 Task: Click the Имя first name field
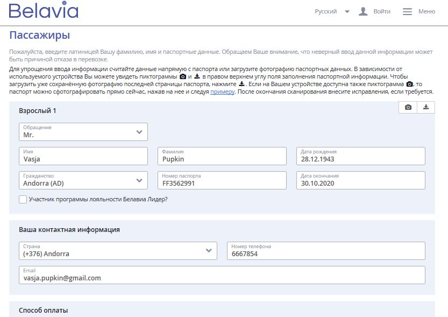point(83,157)
